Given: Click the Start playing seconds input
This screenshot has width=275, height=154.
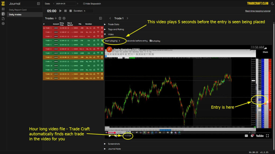Looking at the screenshot, I should (x=122, y=41).
